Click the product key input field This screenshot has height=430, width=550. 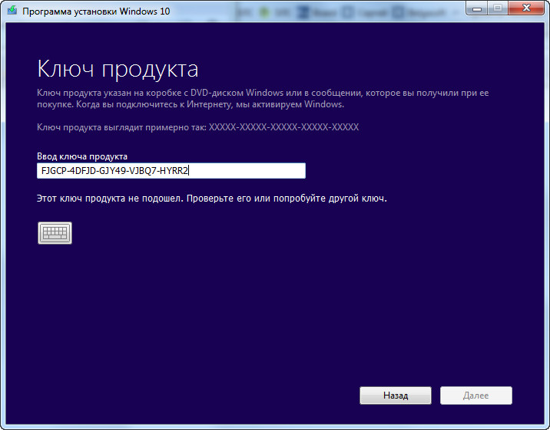coord(171,171)
